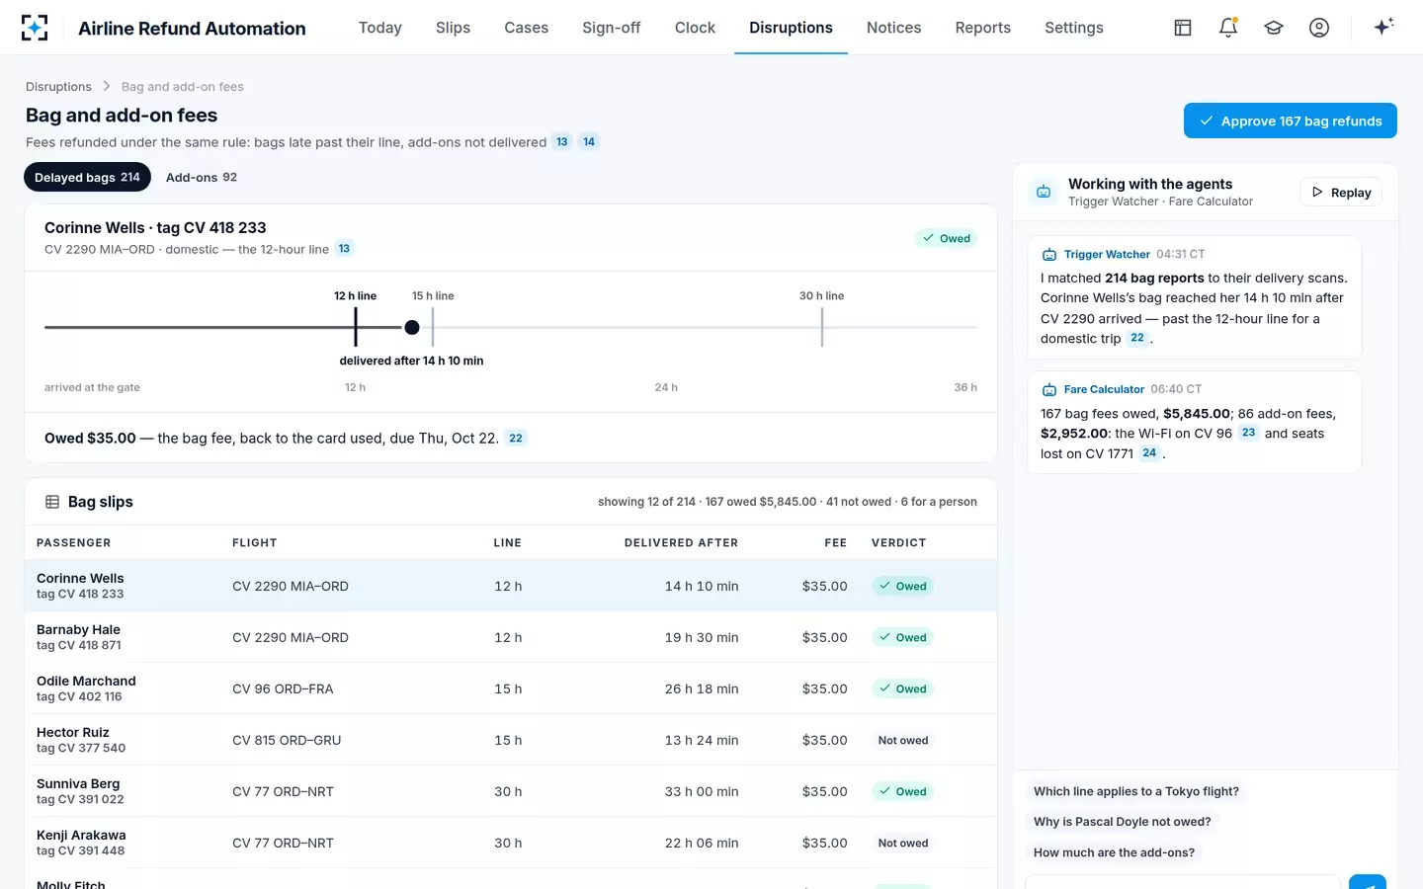The width and height of the screenshot is (1423, 889).
Task: Open citation 24 in Fare Calculator message
Action: (1149, 453)
